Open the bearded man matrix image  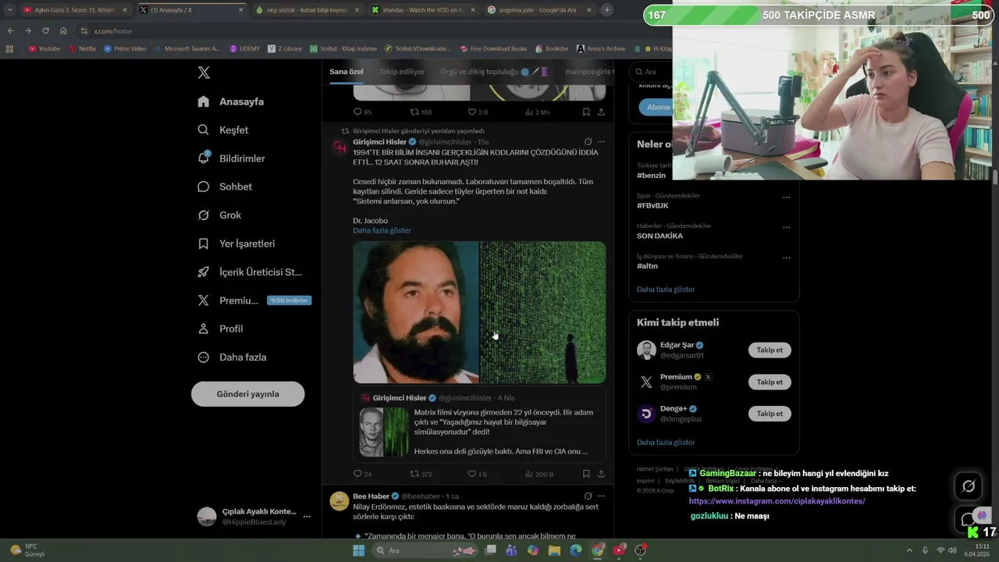click(x=479, y=312)
